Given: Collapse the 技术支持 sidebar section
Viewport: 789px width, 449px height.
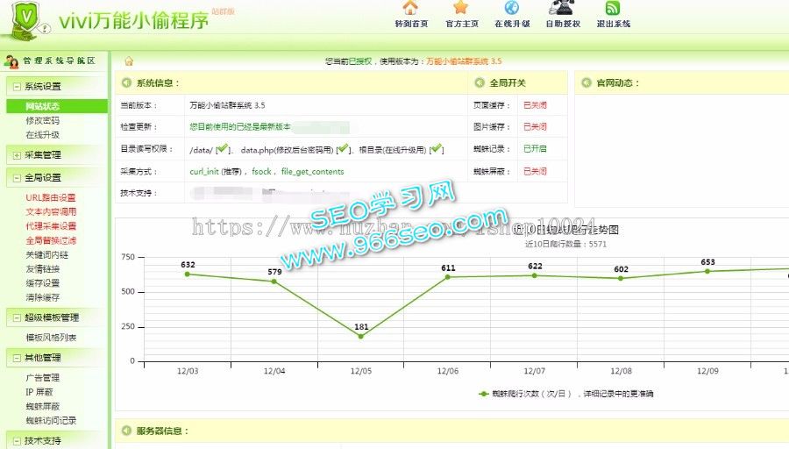Looking at the screenshot, I should 17,441.
